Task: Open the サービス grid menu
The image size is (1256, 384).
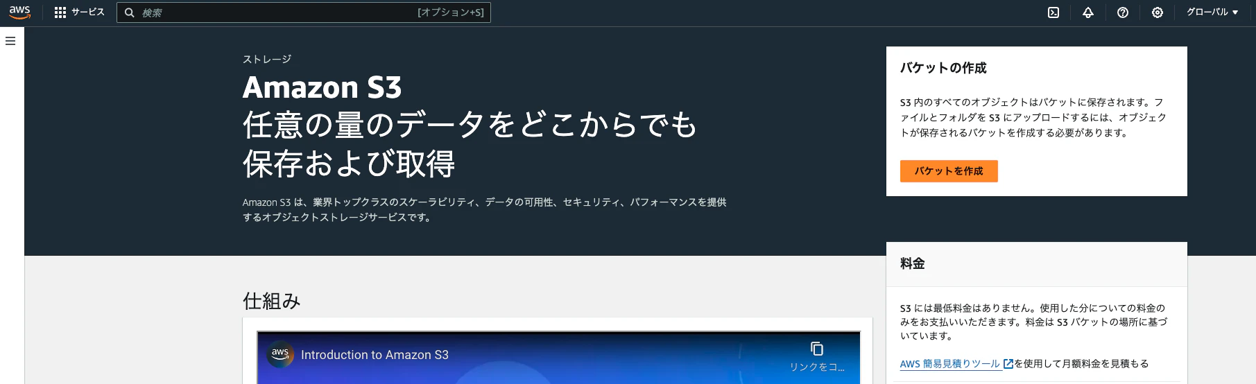Action: 79,12
